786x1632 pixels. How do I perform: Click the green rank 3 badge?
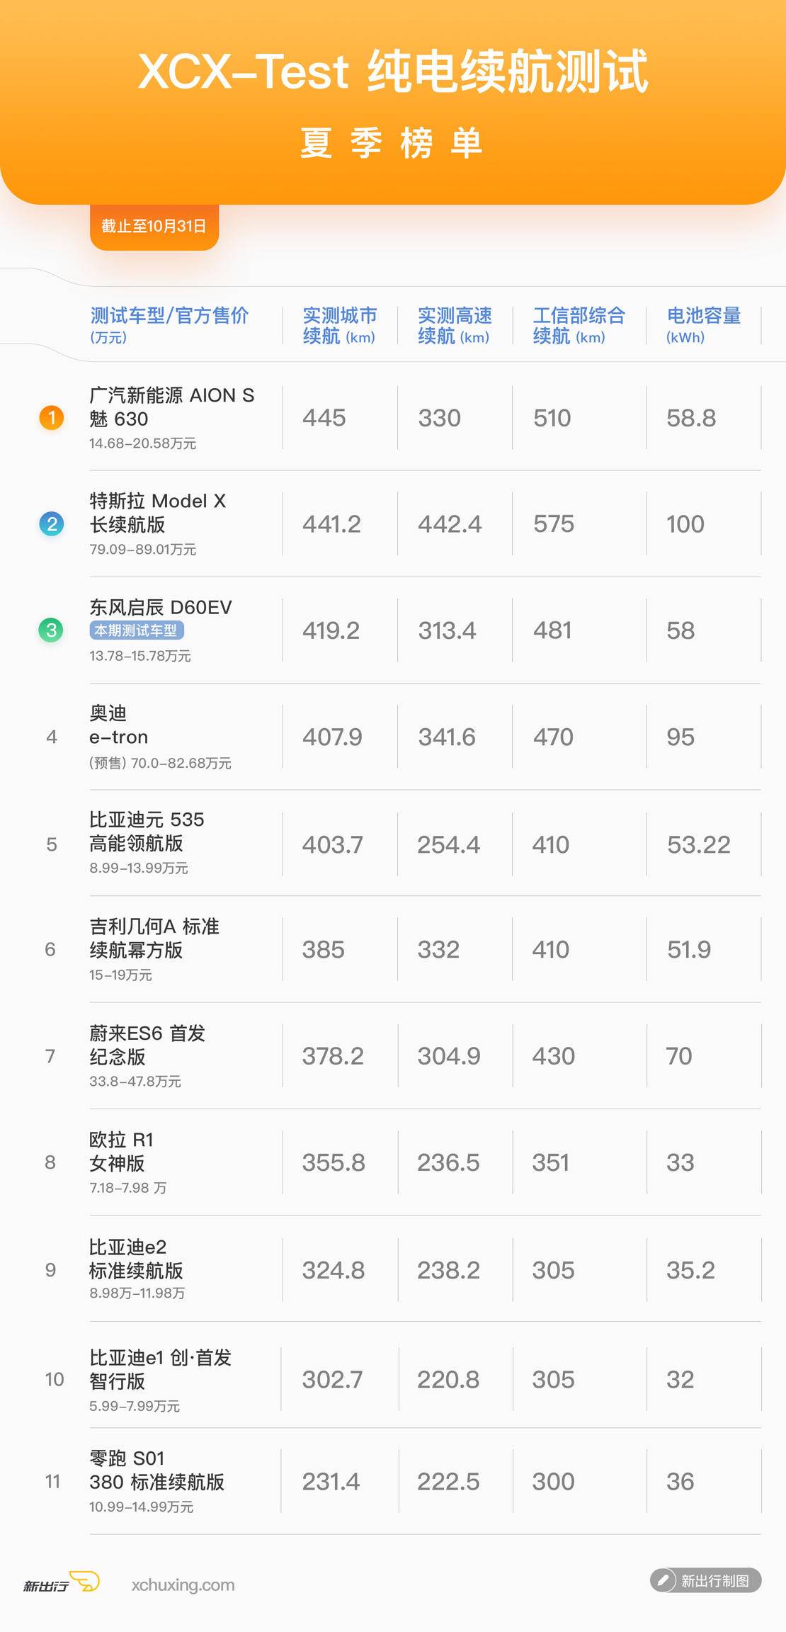pyautogui.click(x=51, y=630)
